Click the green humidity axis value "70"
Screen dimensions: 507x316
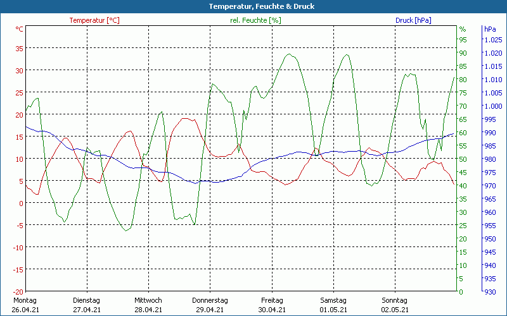pyautogui.click(x=463, y=106)
